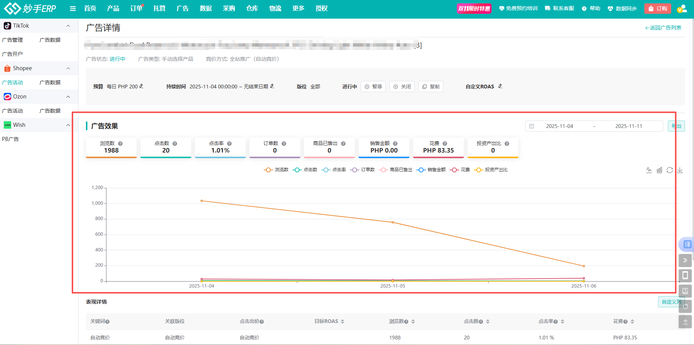This screenshot has height=345, width=694.
Task: Open the start date 2025-11-04 field
Action: [559, 126]
